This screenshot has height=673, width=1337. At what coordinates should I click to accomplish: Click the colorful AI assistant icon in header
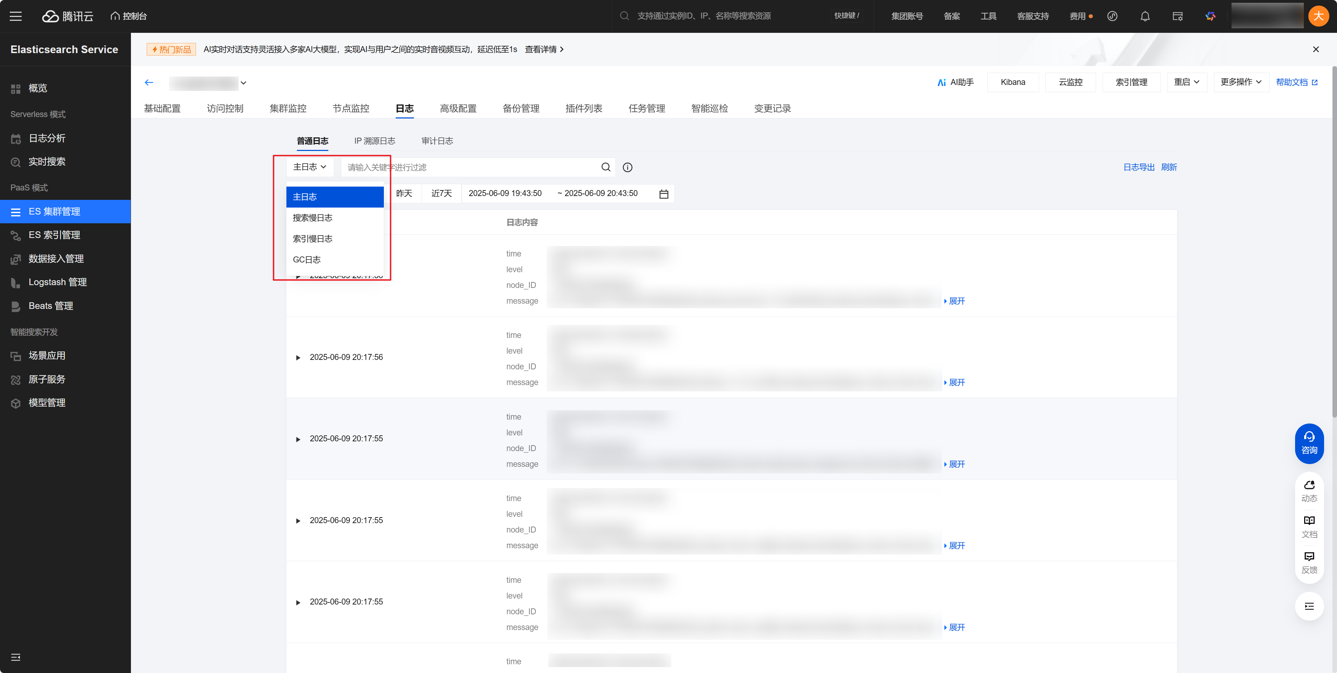tap(1210, 16)
